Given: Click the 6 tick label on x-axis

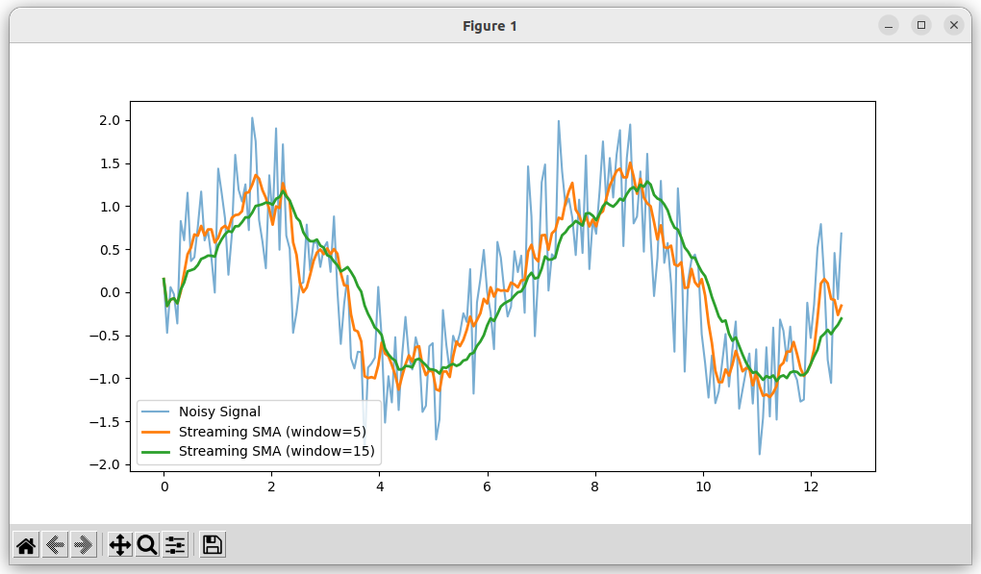Looking at the screenshot, I should tap(488, 487).
